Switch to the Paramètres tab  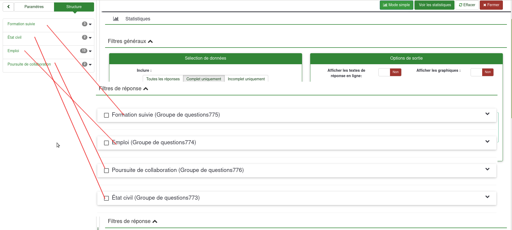pyautogui.click(x=34, y=7)
